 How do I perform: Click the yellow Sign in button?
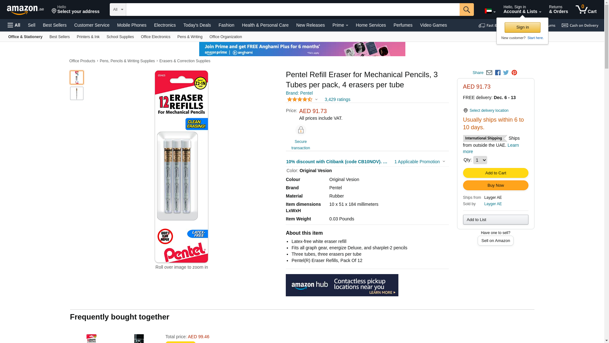coord(522,27)
